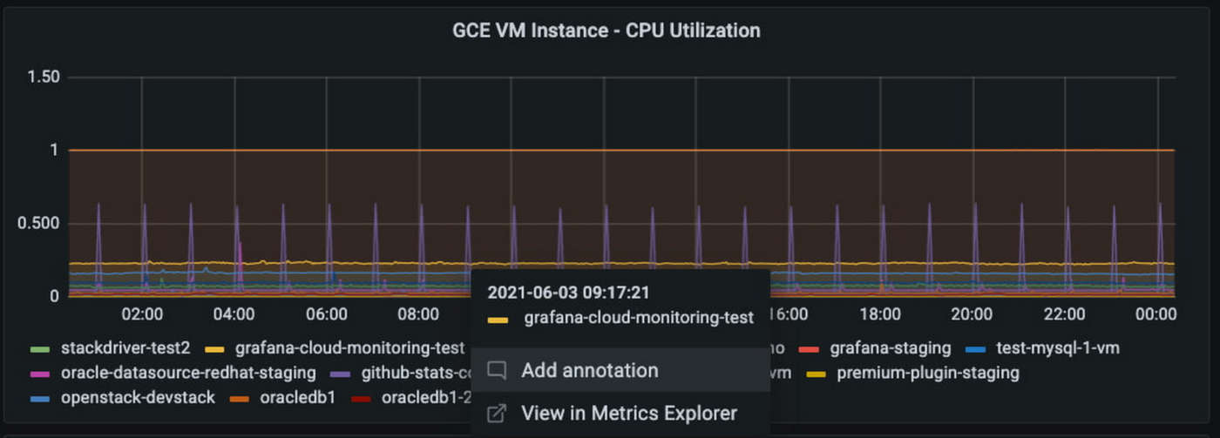Choose View in Metrics Explorer menu entry
Image resolution: width=1220 pixels, height=438 pixels.
tap(628, 413)
